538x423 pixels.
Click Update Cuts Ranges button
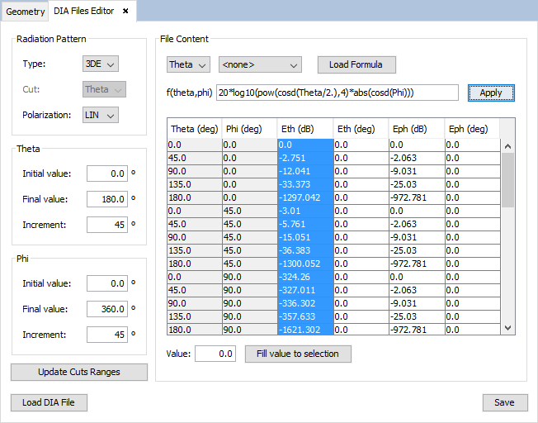tap(79, 372)
